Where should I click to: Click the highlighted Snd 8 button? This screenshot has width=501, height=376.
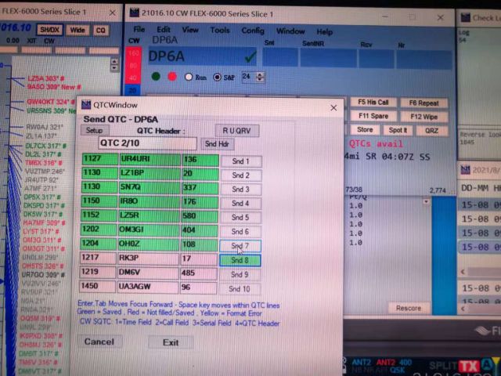pyautogui.click(x=240, y=260)
